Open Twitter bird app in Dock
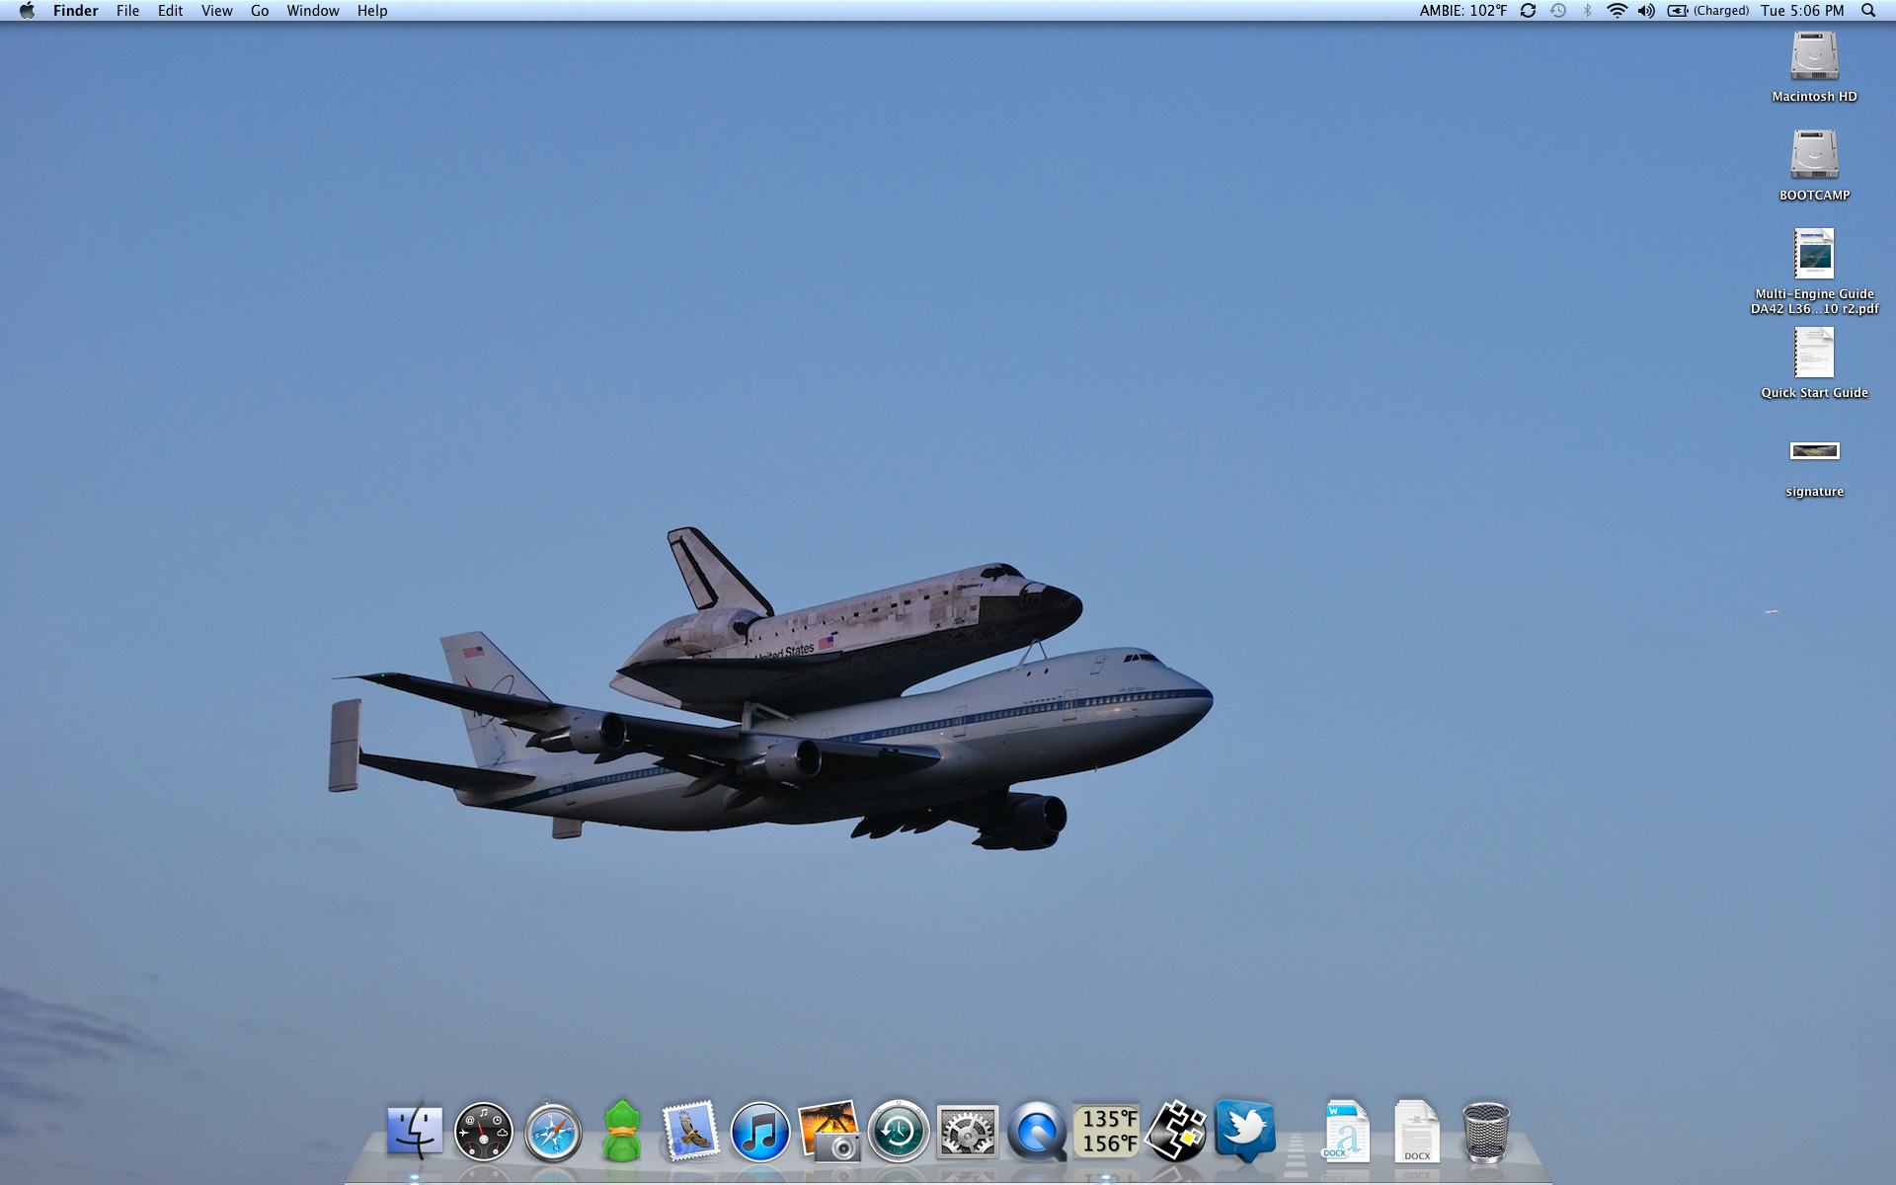The height and width of the screenshot is (1185, 1896). pyautogui.click(x=1244, y=1130)
